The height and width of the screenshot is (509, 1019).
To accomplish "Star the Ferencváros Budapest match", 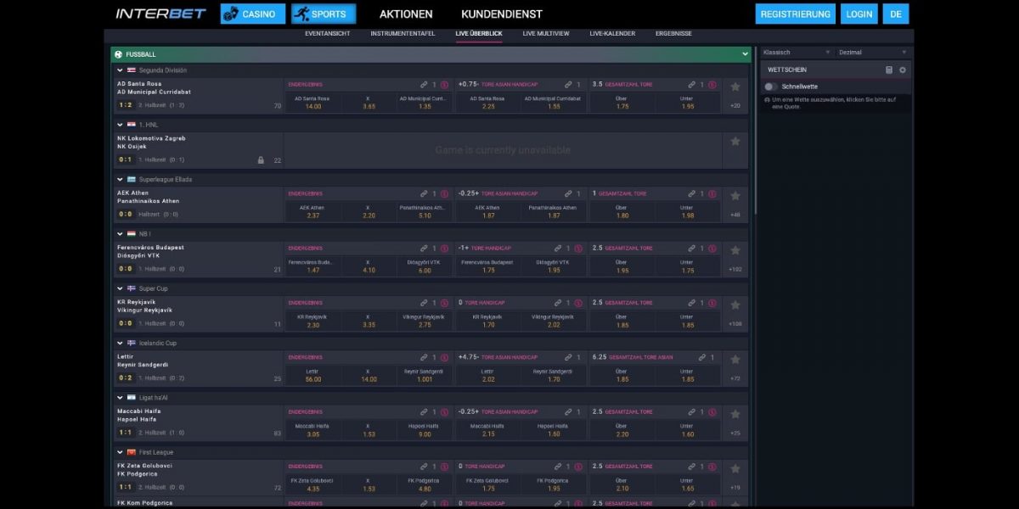I will pyautogui.click(x=735, y=250).
